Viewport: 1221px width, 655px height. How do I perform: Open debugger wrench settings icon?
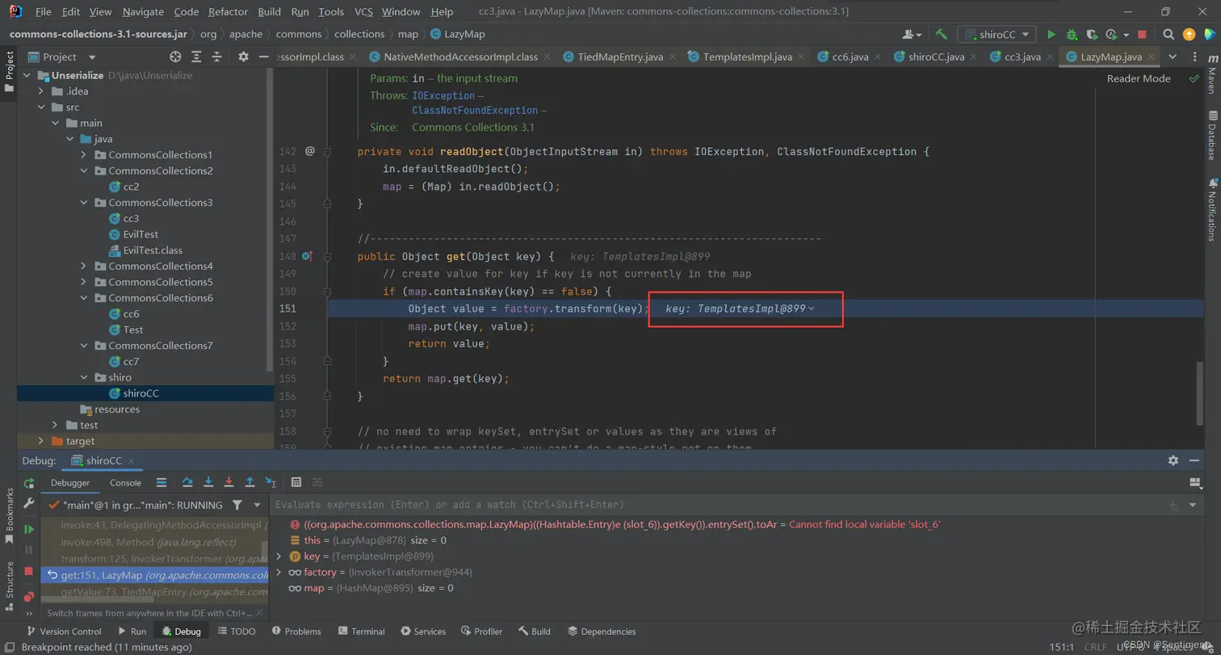pos(29,503)
